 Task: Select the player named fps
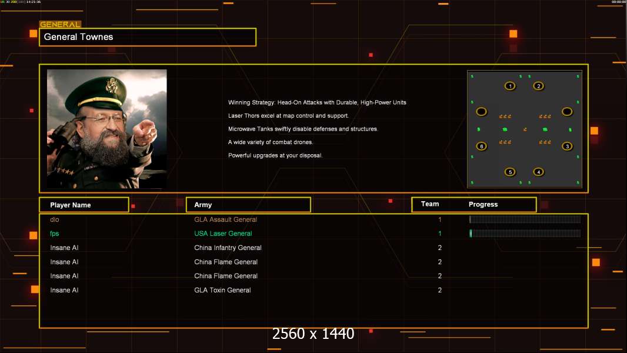click(54, 234)
